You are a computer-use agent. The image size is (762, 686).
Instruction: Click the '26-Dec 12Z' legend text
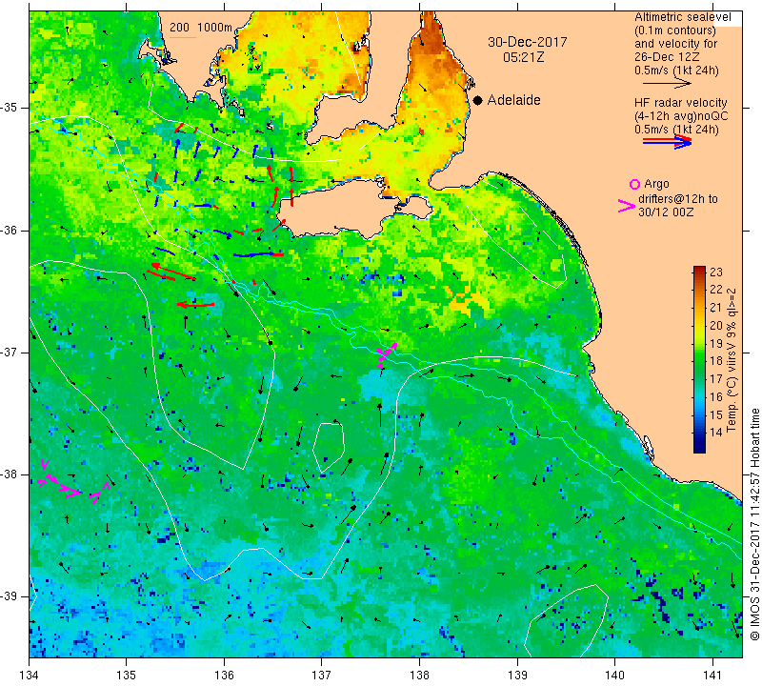[x=667, y=57]
